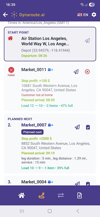The height and width of the screenshot is (217, 100).
Task: Change language using the EN flag selector
Action: tap(83, 15)
